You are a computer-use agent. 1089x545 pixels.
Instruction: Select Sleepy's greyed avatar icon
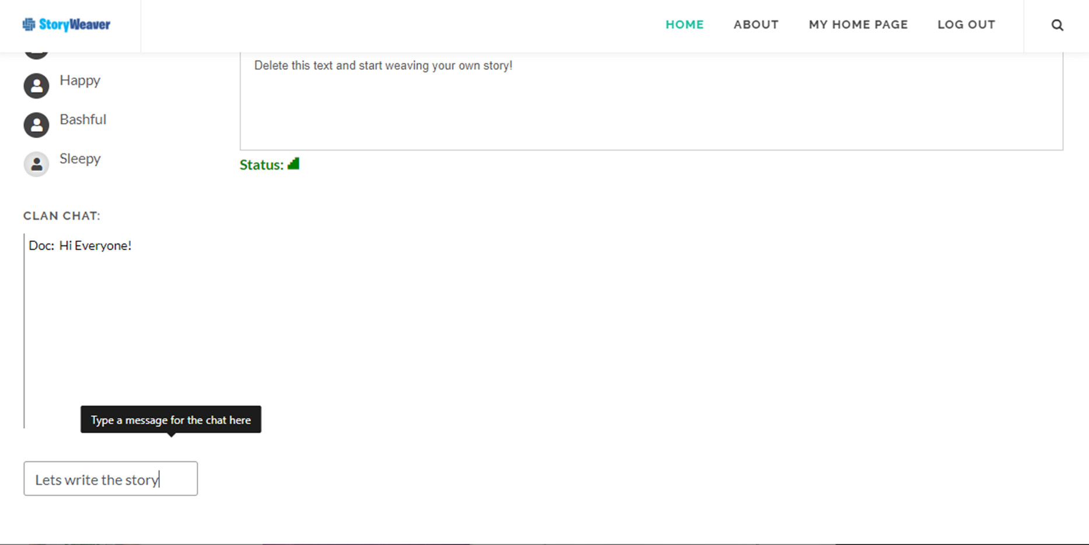36,164
